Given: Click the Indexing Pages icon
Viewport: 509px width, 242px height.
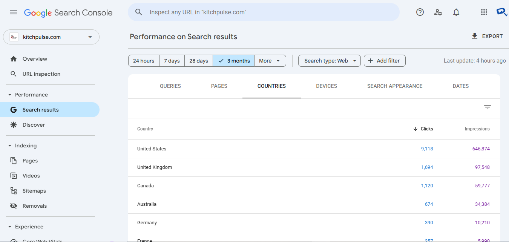Looking at the screenshot, I should tap(14, 161).
